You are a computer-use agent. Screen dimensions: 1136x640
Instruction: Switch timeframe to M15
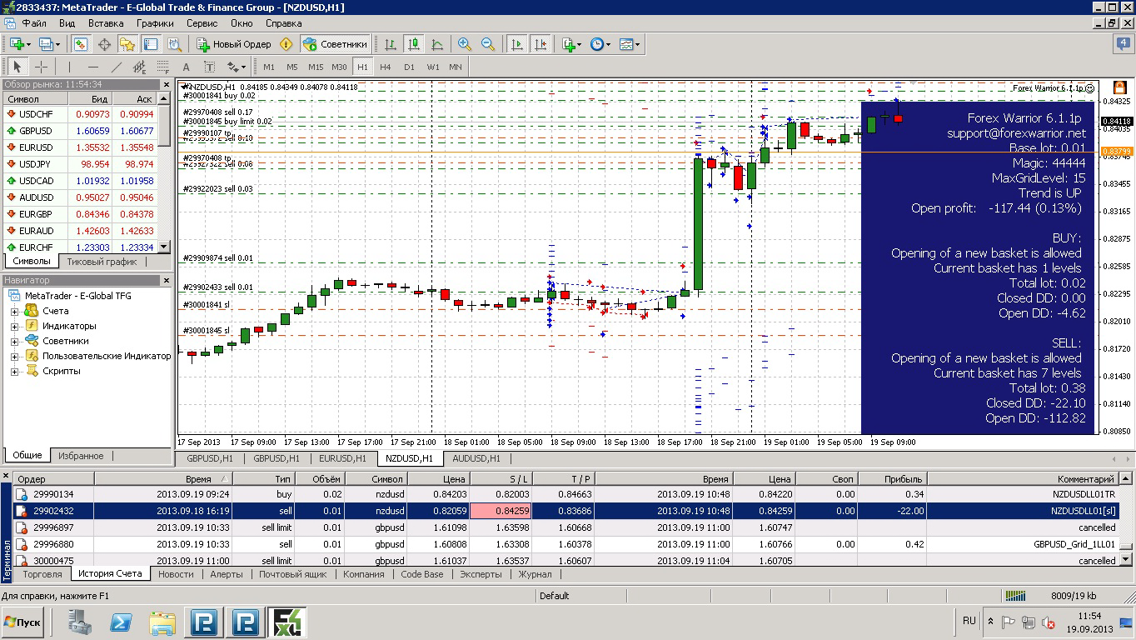point(316,67)
